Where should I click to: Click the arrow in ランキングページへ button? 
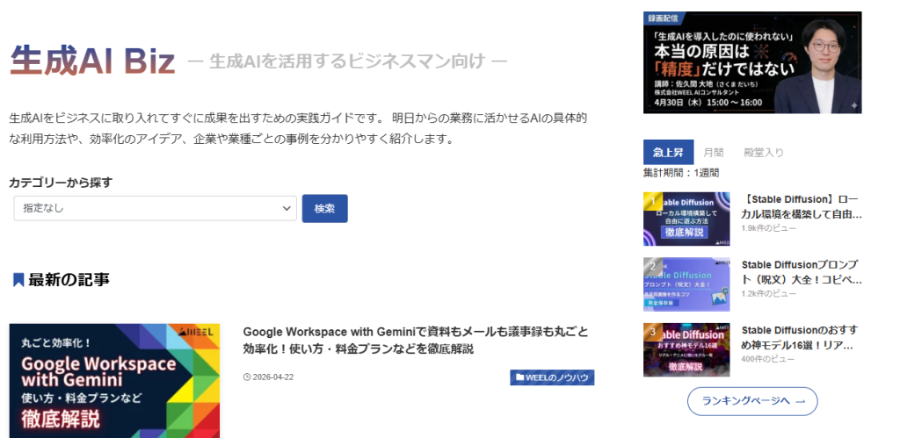800,401
